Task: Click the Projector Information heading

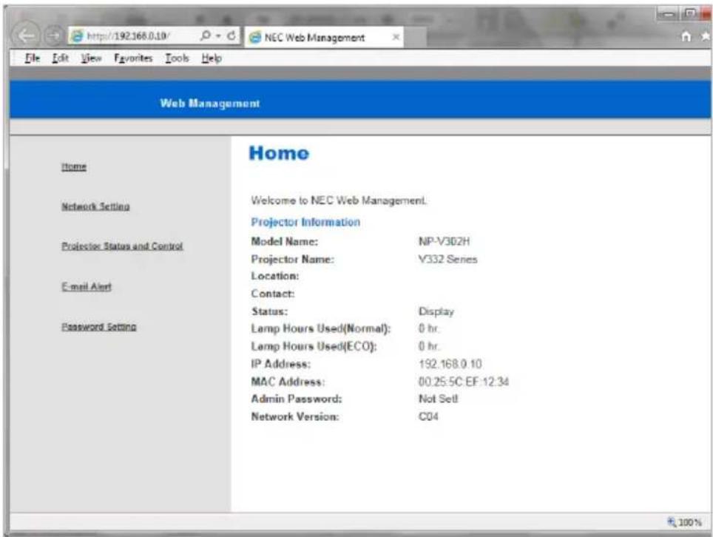Action: coord(305,222)
